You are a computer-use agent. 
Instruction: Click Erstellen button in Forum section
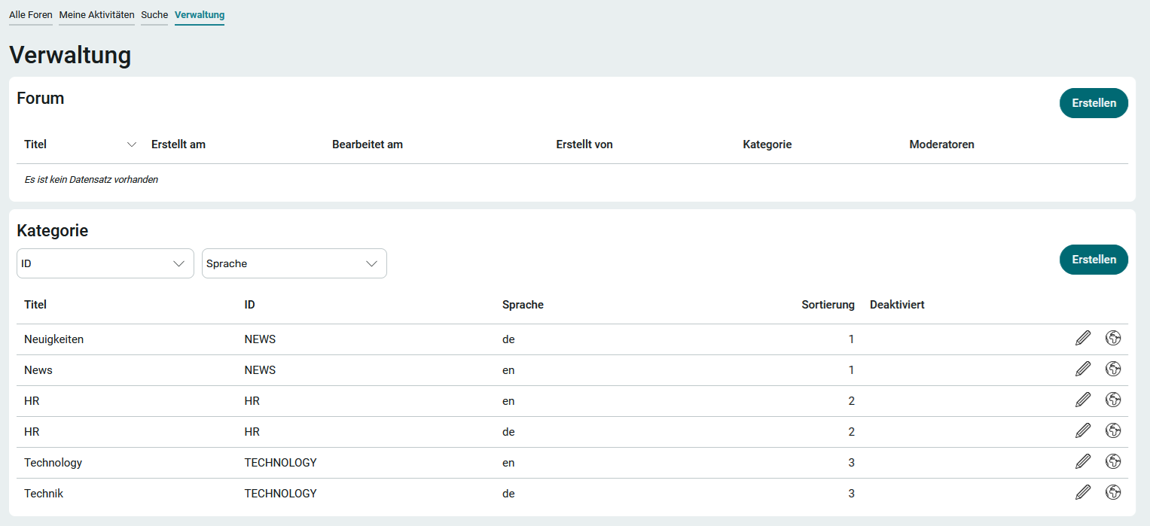click(x=1094, y=103)
